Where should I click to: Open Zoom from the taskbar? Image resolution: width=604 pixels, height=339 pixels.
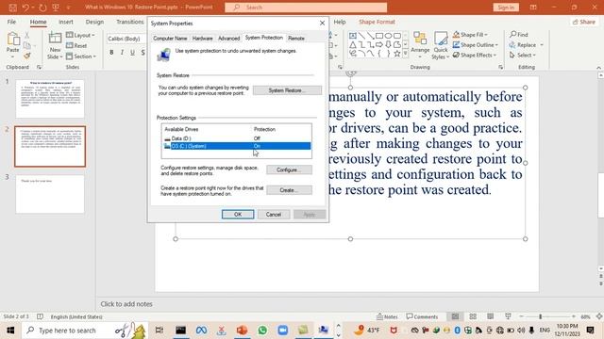click(283, 331)
